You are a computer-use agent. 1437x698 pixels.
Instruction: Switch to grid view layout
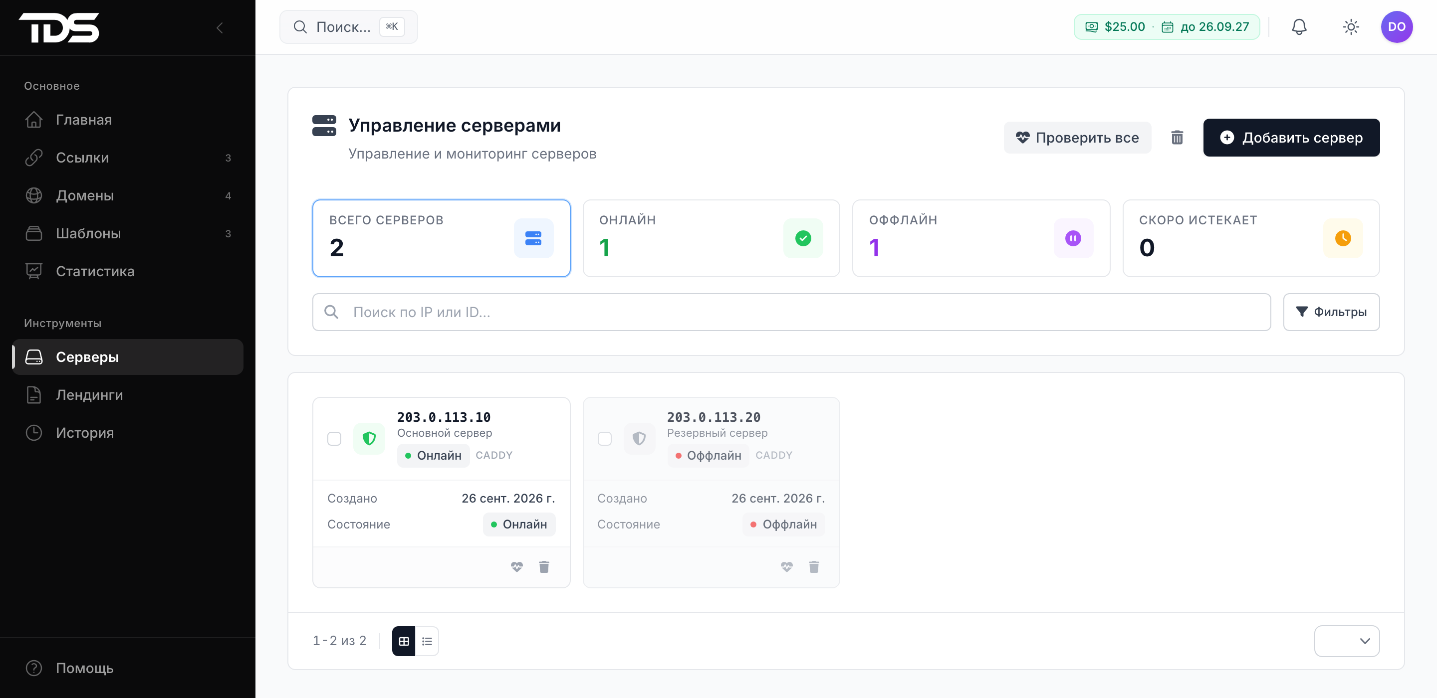click(x=403, y=641)
